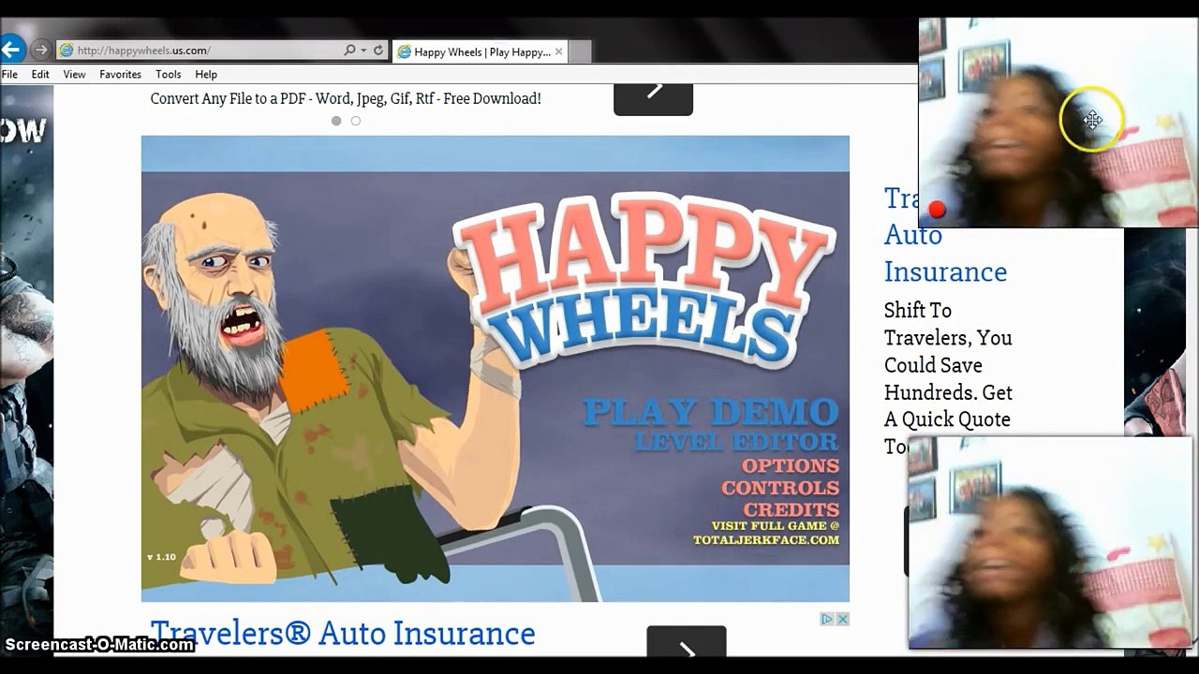Viewport: 1199px width, 674px height.
Task: Open the Favorites menu
Action: pos(120,74)
